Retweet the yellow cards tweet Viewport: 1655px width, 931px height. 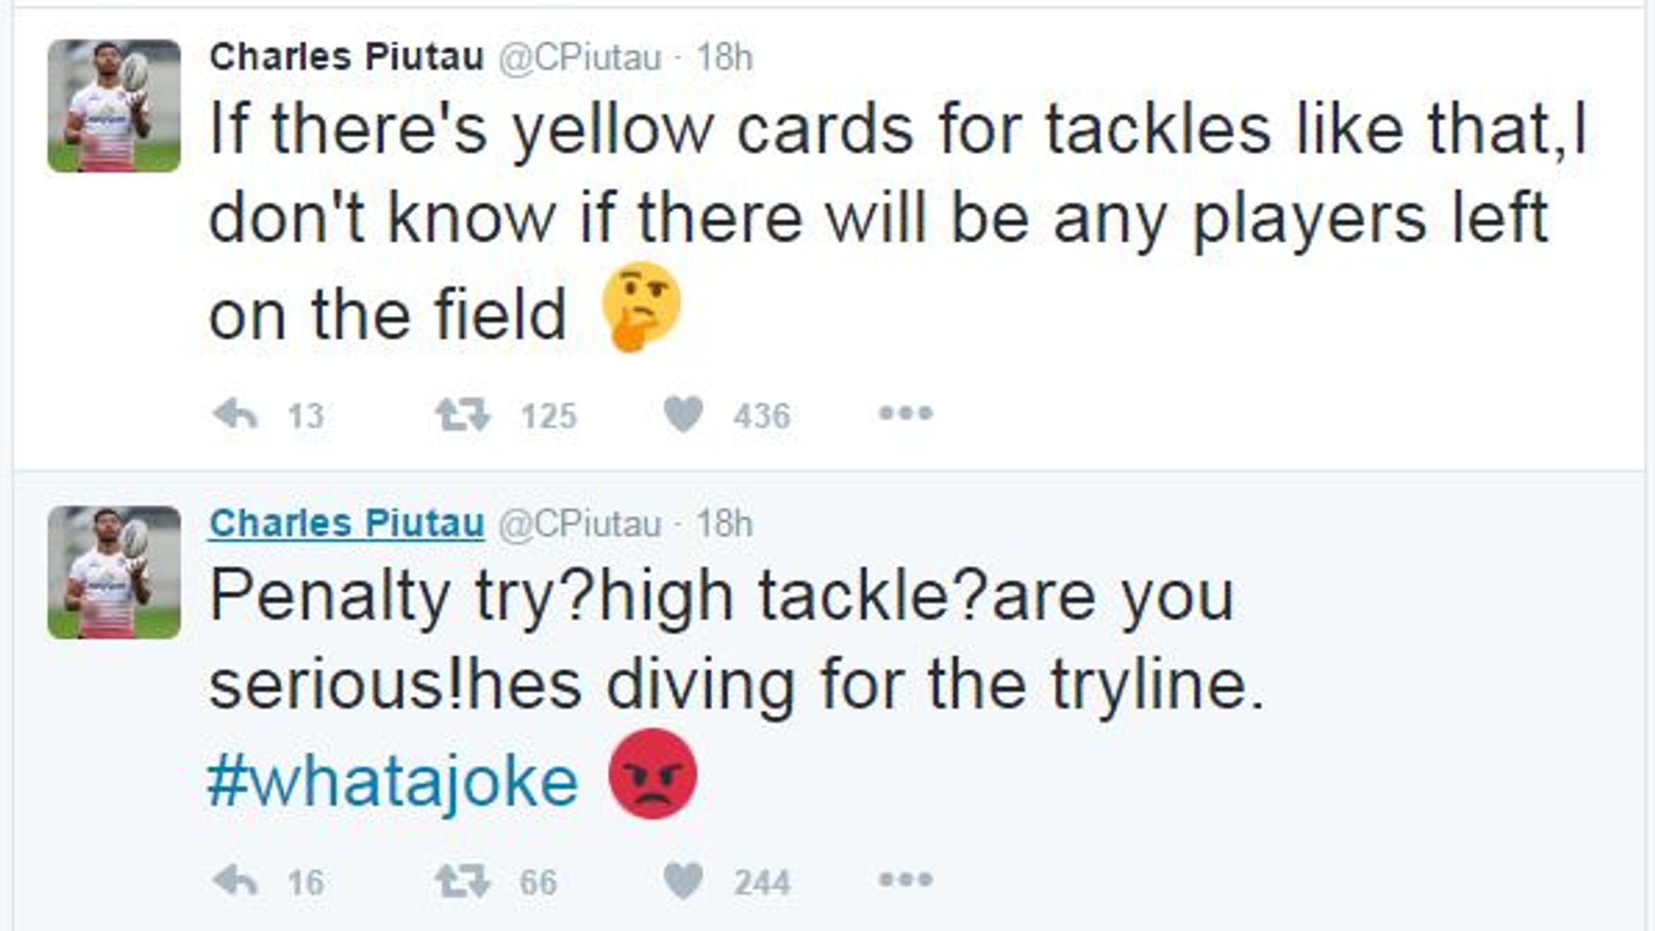pyautogui.click(x=462, y=415)
